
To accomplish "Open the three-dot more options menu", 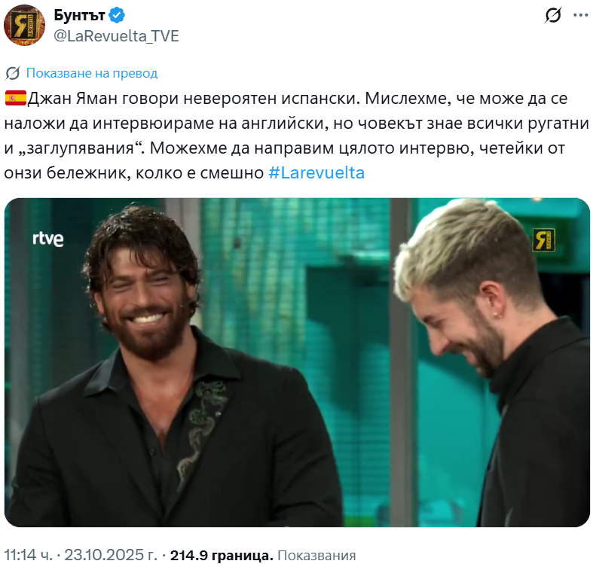I will (x=580, y=16).
